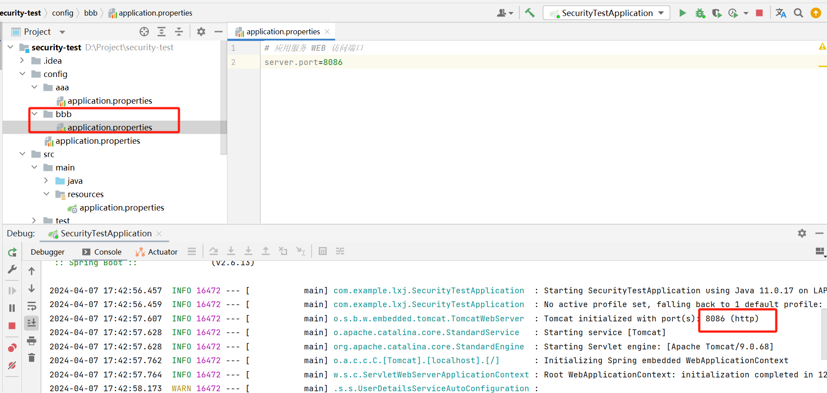The width and height of the screenshot is (827, 393).
Task: Toggle soft-wrap in the console
Action: coord(32,306)
